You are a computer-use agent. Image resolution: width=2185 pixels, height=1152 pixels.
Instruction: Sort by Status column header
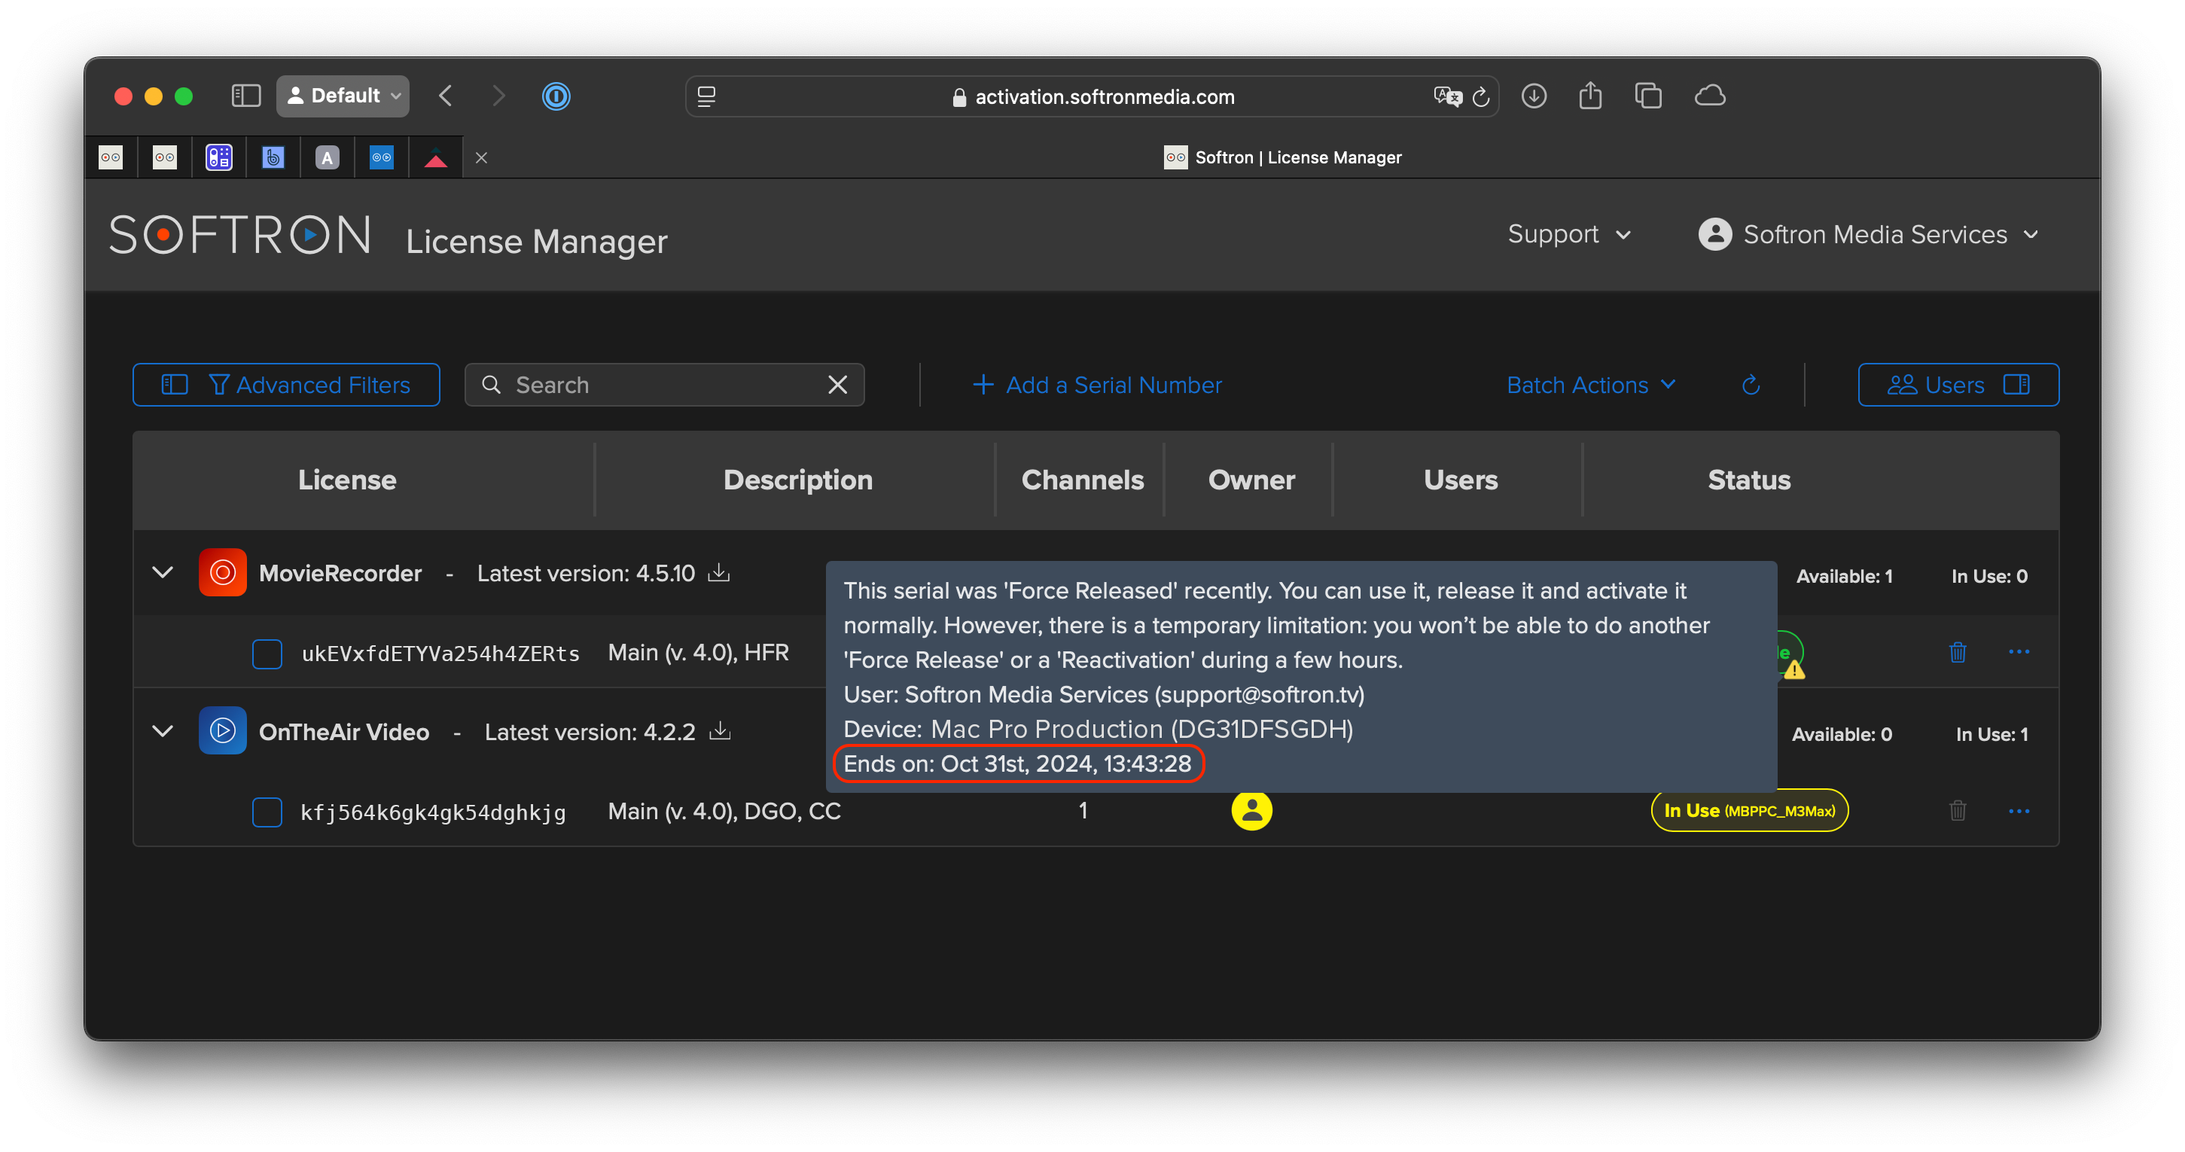coord(1749,480)
